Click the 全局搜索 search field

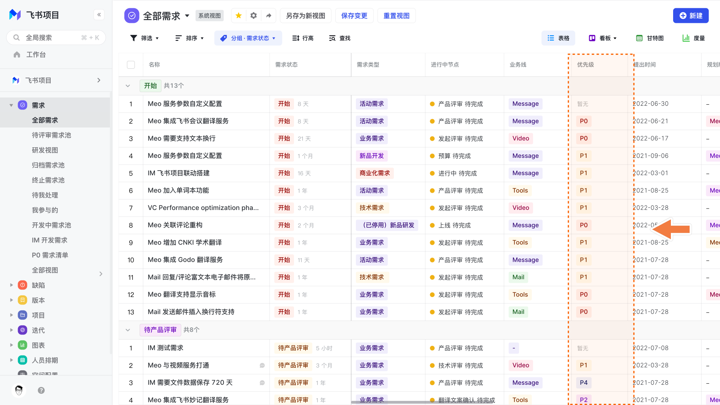coord(56,37)
